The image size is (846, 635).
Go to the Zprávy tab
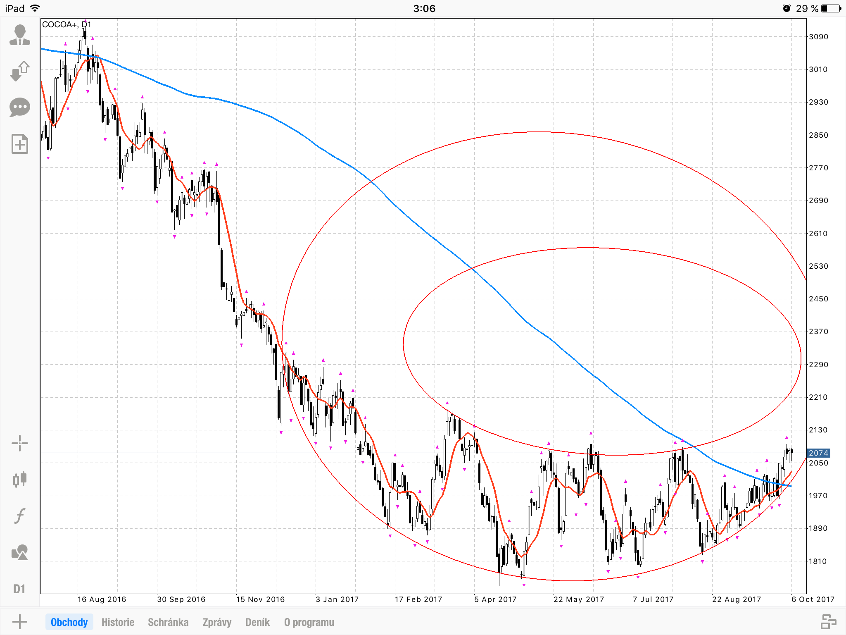coord(217,622)
